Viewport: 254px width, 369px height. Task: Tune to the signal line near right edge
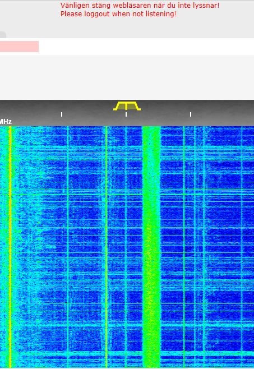(x=242, y=247)
